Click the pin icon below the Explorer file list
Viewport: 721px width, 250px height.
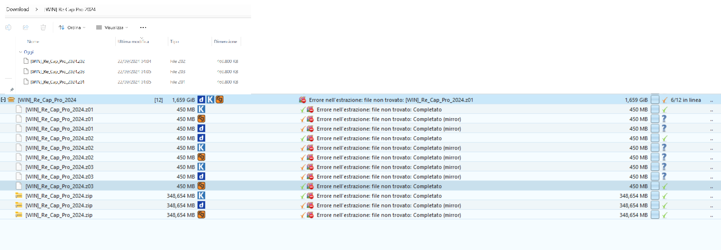pos(12,90)
